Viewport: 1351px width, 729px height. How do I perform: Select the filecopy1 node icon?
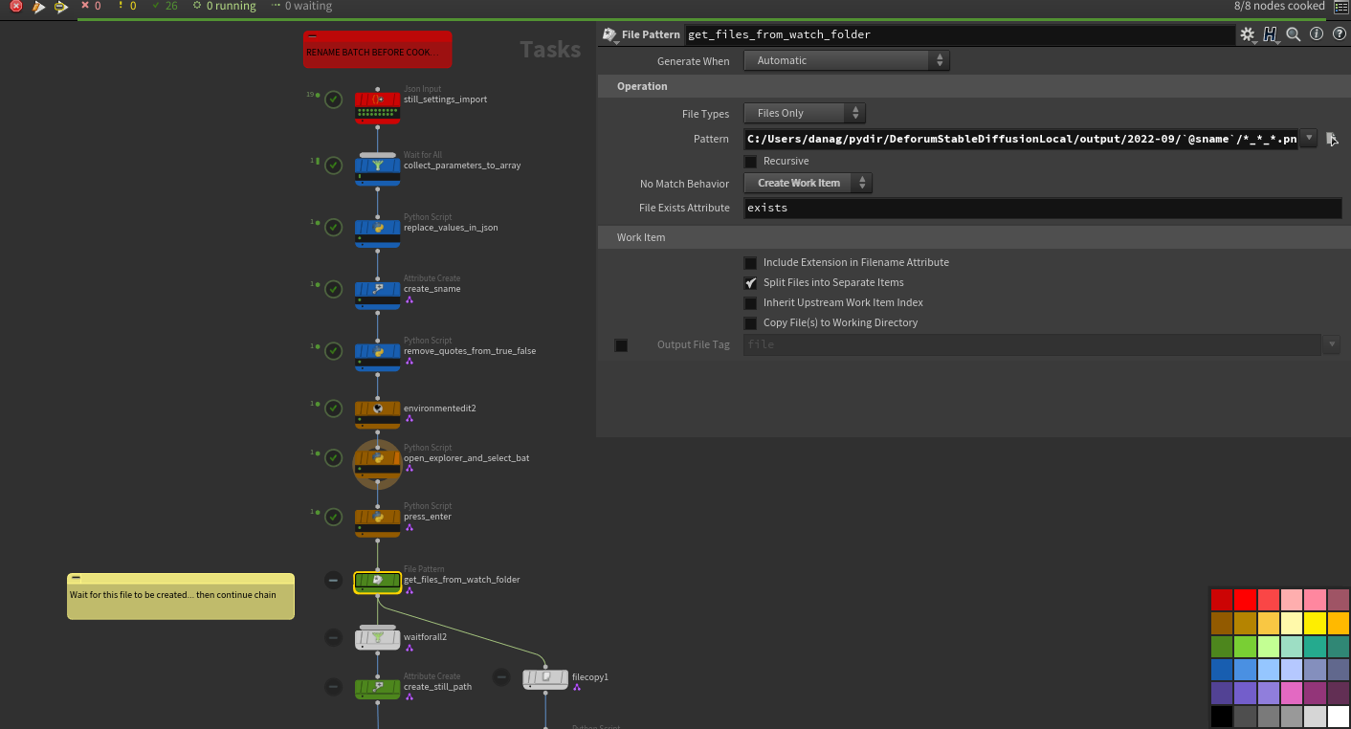(545, 679)
